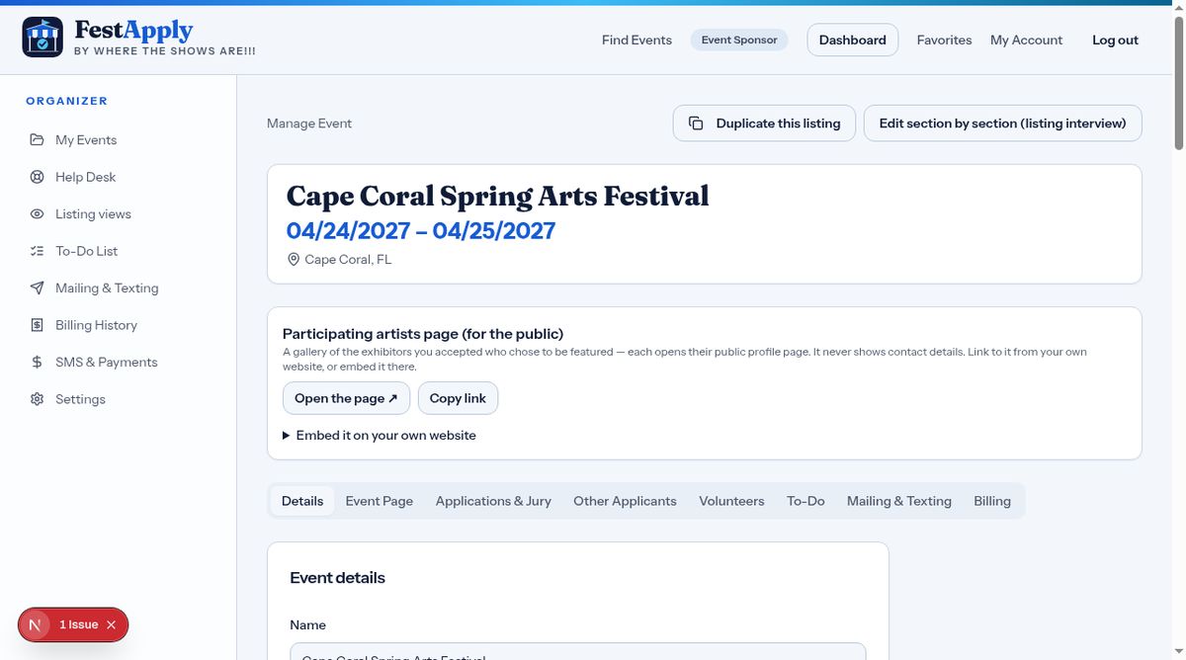This screenshot has height=660, width=1186.
Task: Select the Other Applicants tab
Action: tap(625, 501)
